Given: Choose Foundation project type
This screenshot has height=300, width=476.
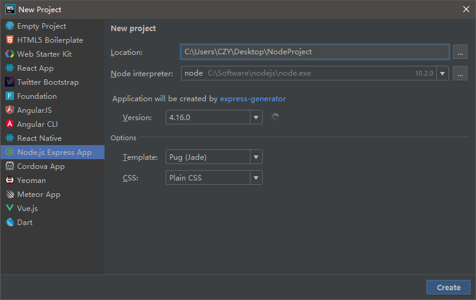Looking at the screenshot, I should point(37,96).
